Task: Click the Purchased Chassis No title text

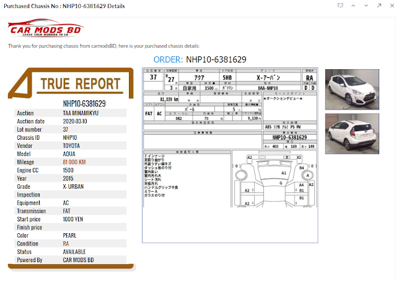Action: (64, 6)
